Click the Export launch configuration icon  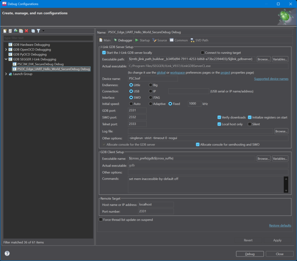[16, 31]
